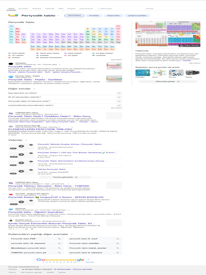This screenshot has height=275, width=206.
Task: Click the Wordwall site icon
Action: coord(11,209)
